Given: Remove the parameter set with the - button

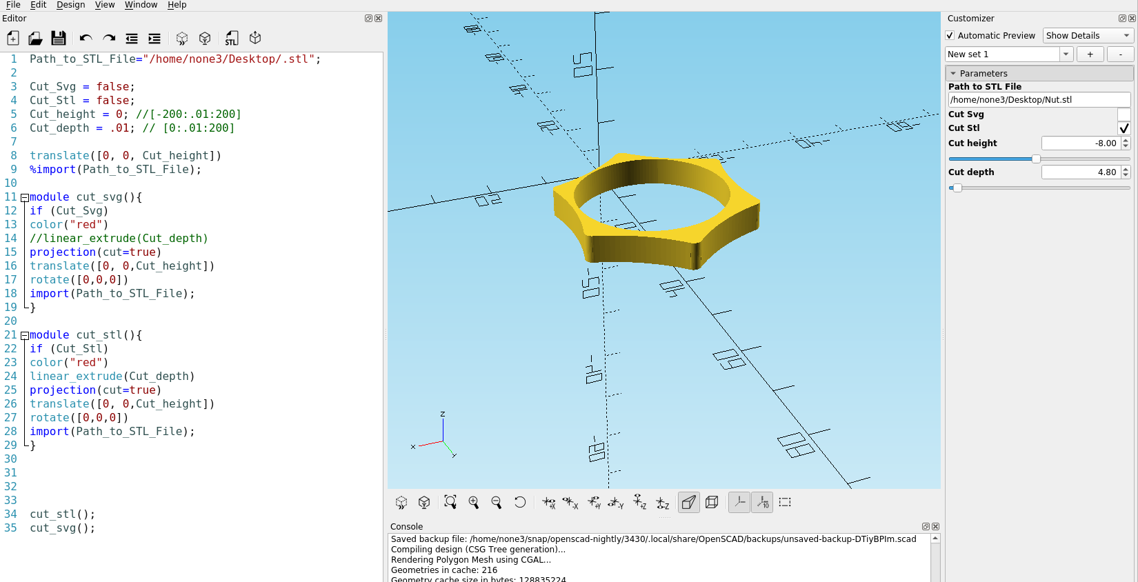Looking at the screenshot, I should click(x=1121, y=54).
